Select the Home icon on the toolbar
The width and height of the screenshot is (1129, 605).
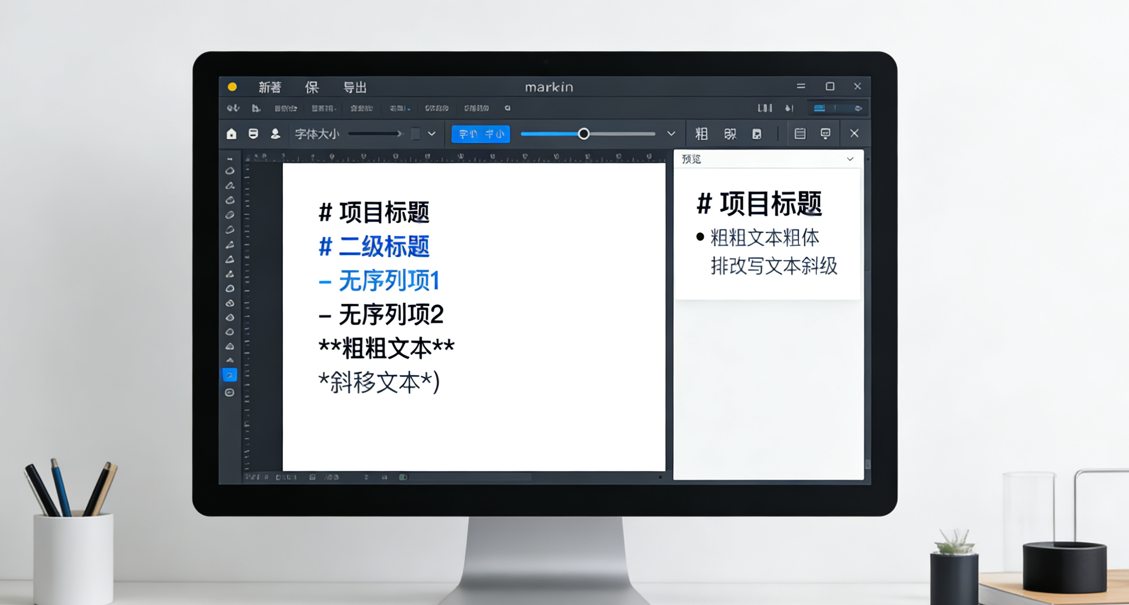232,134
